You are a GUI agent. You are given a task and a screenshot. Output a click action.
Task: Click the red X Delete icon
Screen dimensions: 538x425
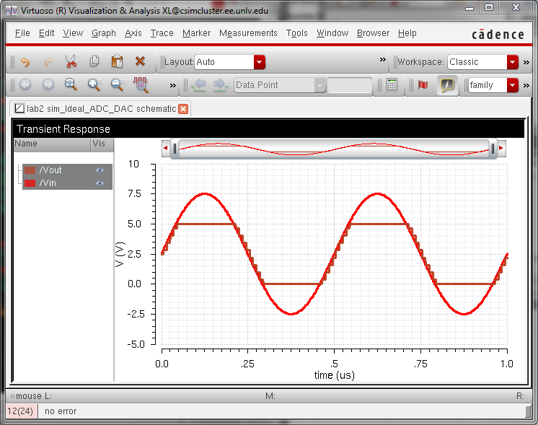141,62
